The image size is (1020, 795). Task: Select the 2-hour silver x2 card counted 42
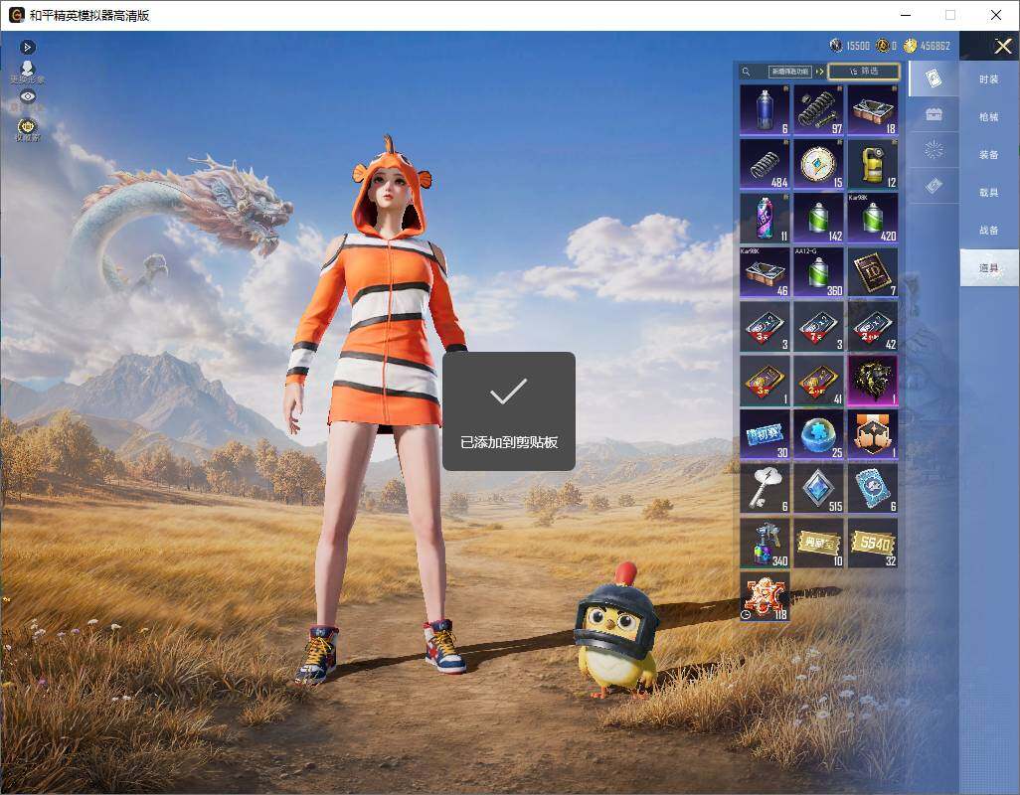point(873,326)
